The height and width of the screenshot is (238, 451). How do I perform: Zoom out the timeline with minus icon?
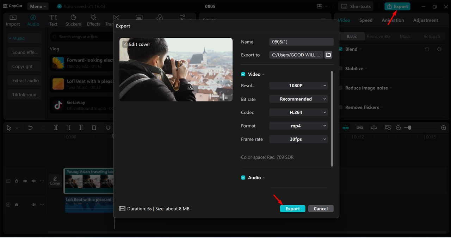point(399,128)
